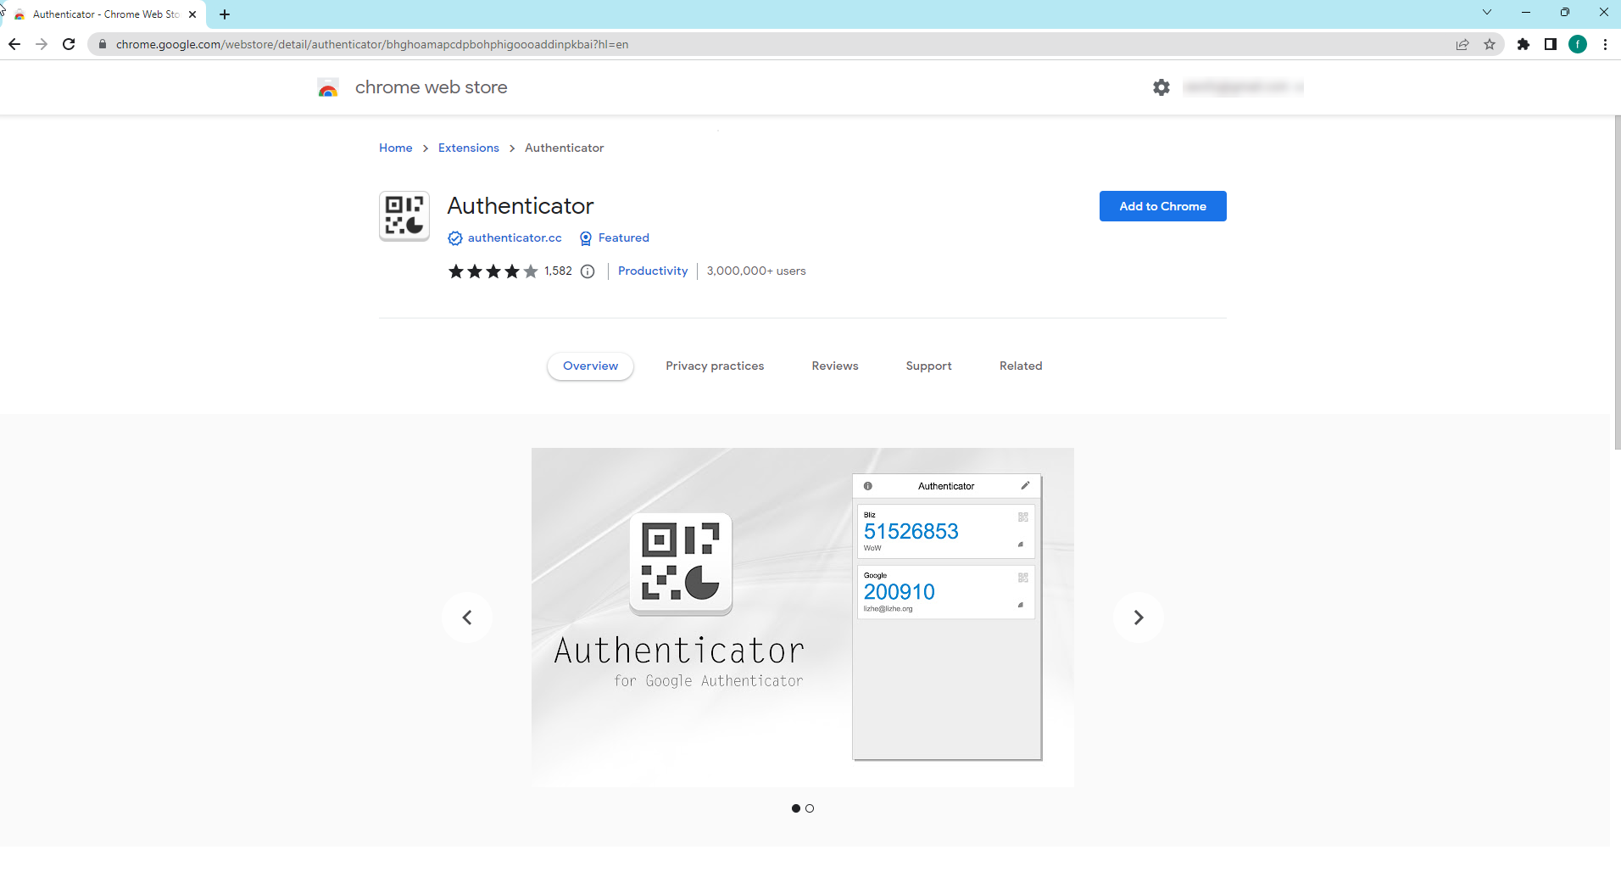Click the Authenticator QR extension icon
The width and height of the screenshot is (1621, 872).
[x=404, y=215]
